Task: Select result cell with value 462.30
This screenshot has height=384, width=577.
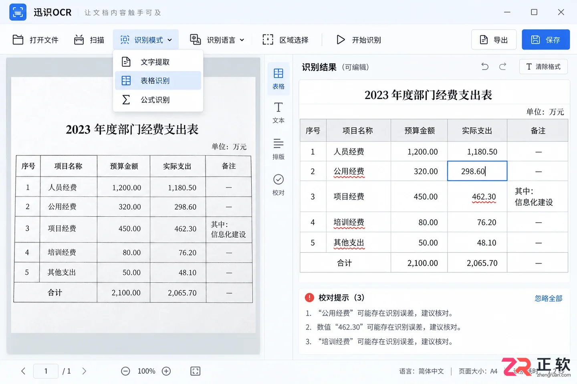Action: (477, 196)
